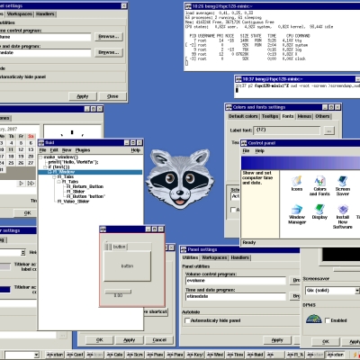
Task: Switch to the Menus tab
Action: click(x=304, y=116)
